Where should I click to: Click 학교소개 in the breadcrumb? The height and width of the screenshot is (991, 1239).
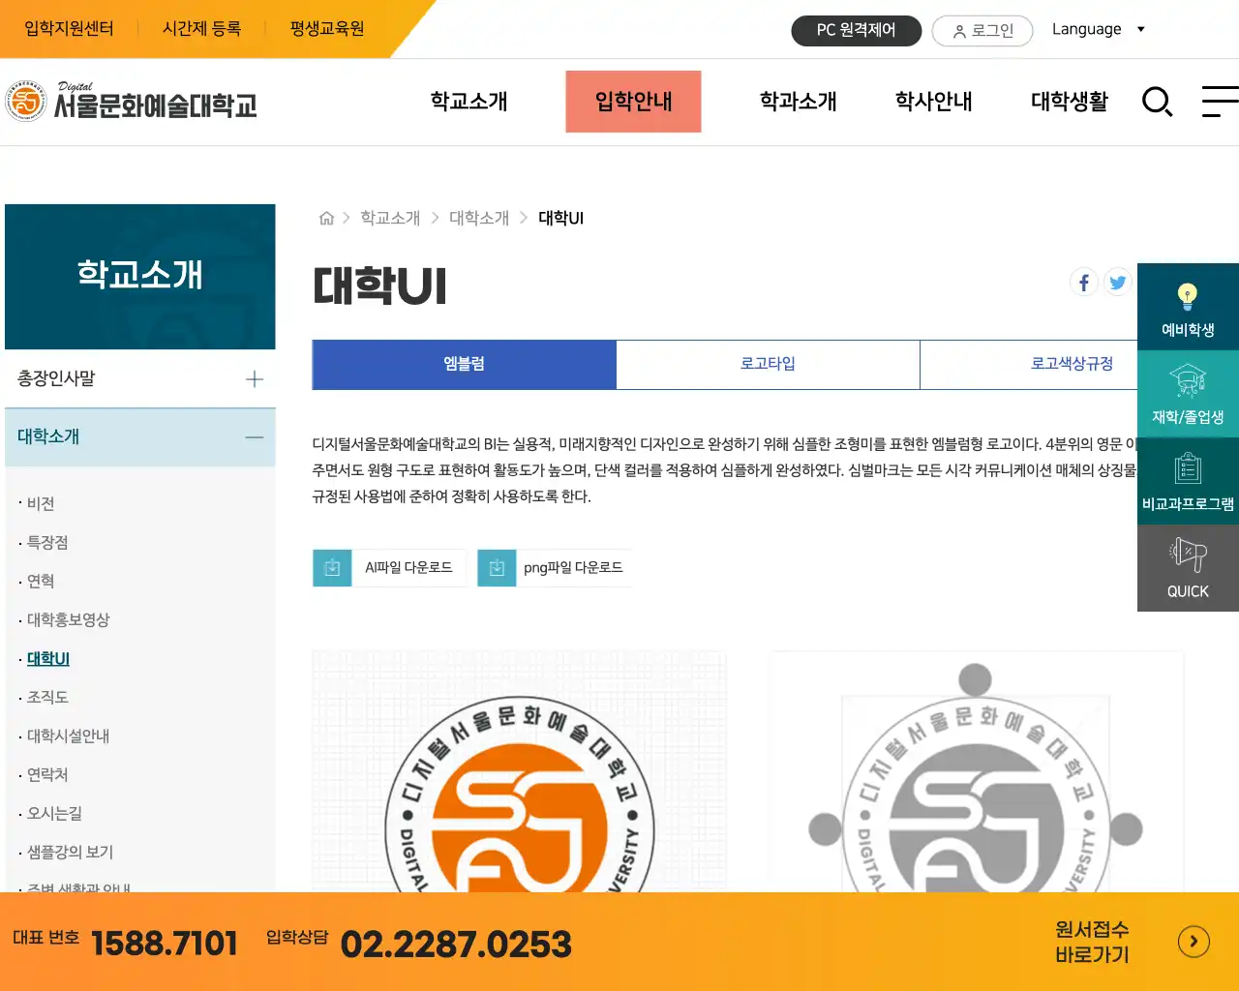pyautogui.click(x=390, y=219)
